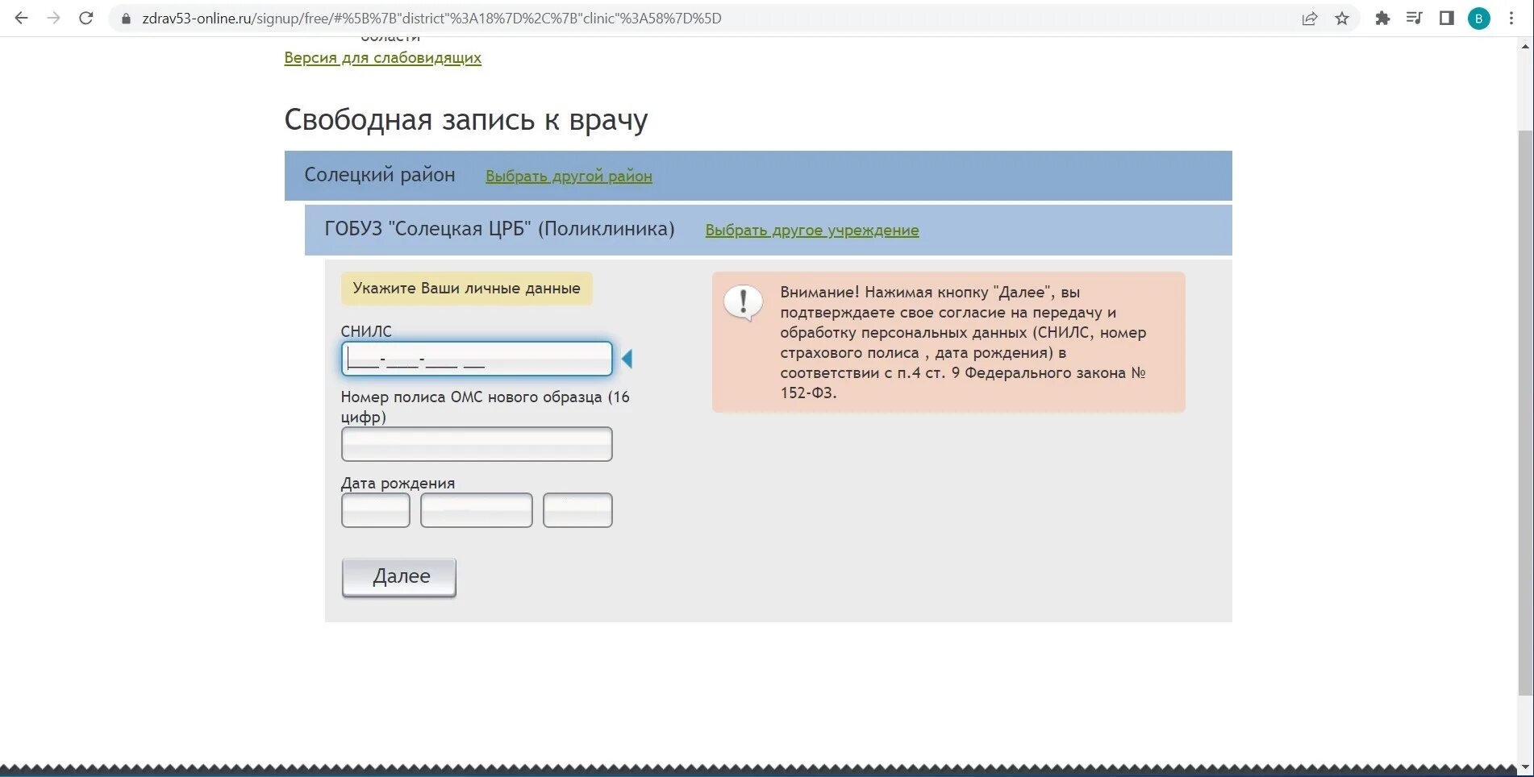1534x777 pixels.
Task: Click Выбрать другое учреждение link
Action: click(812, 230)
